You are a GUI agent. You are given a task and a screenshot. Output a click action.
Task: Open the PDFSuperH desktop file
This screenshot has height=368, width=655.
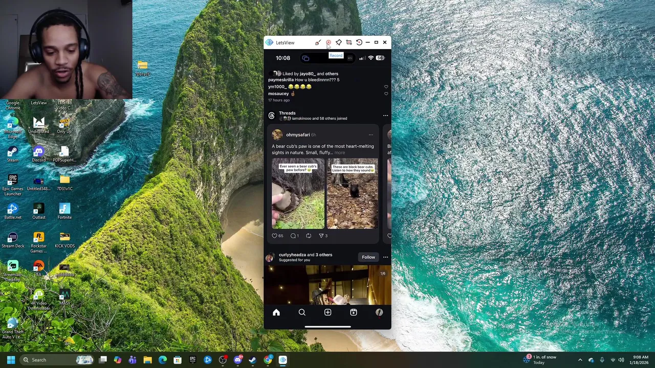64,154
